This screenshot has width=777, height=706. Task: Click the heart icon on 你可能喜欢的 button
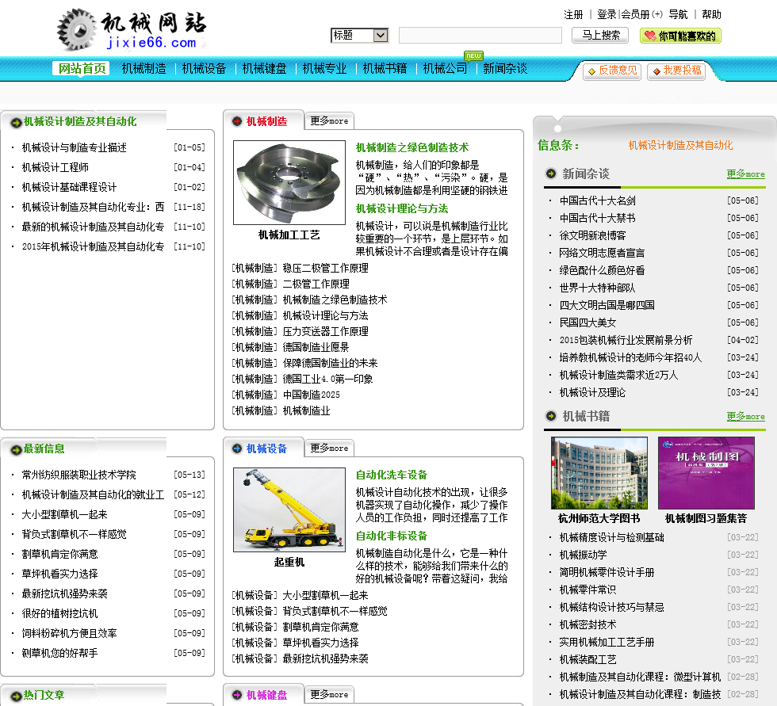[x=649, y=36]
